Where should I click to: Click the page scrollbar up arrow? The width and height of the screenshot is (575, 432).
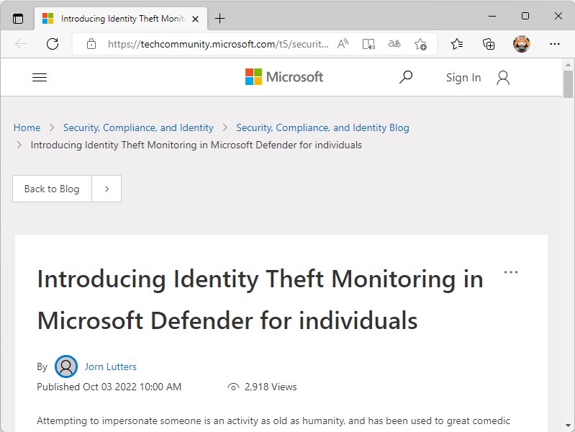pyautogui.click(x=568, y=65)
